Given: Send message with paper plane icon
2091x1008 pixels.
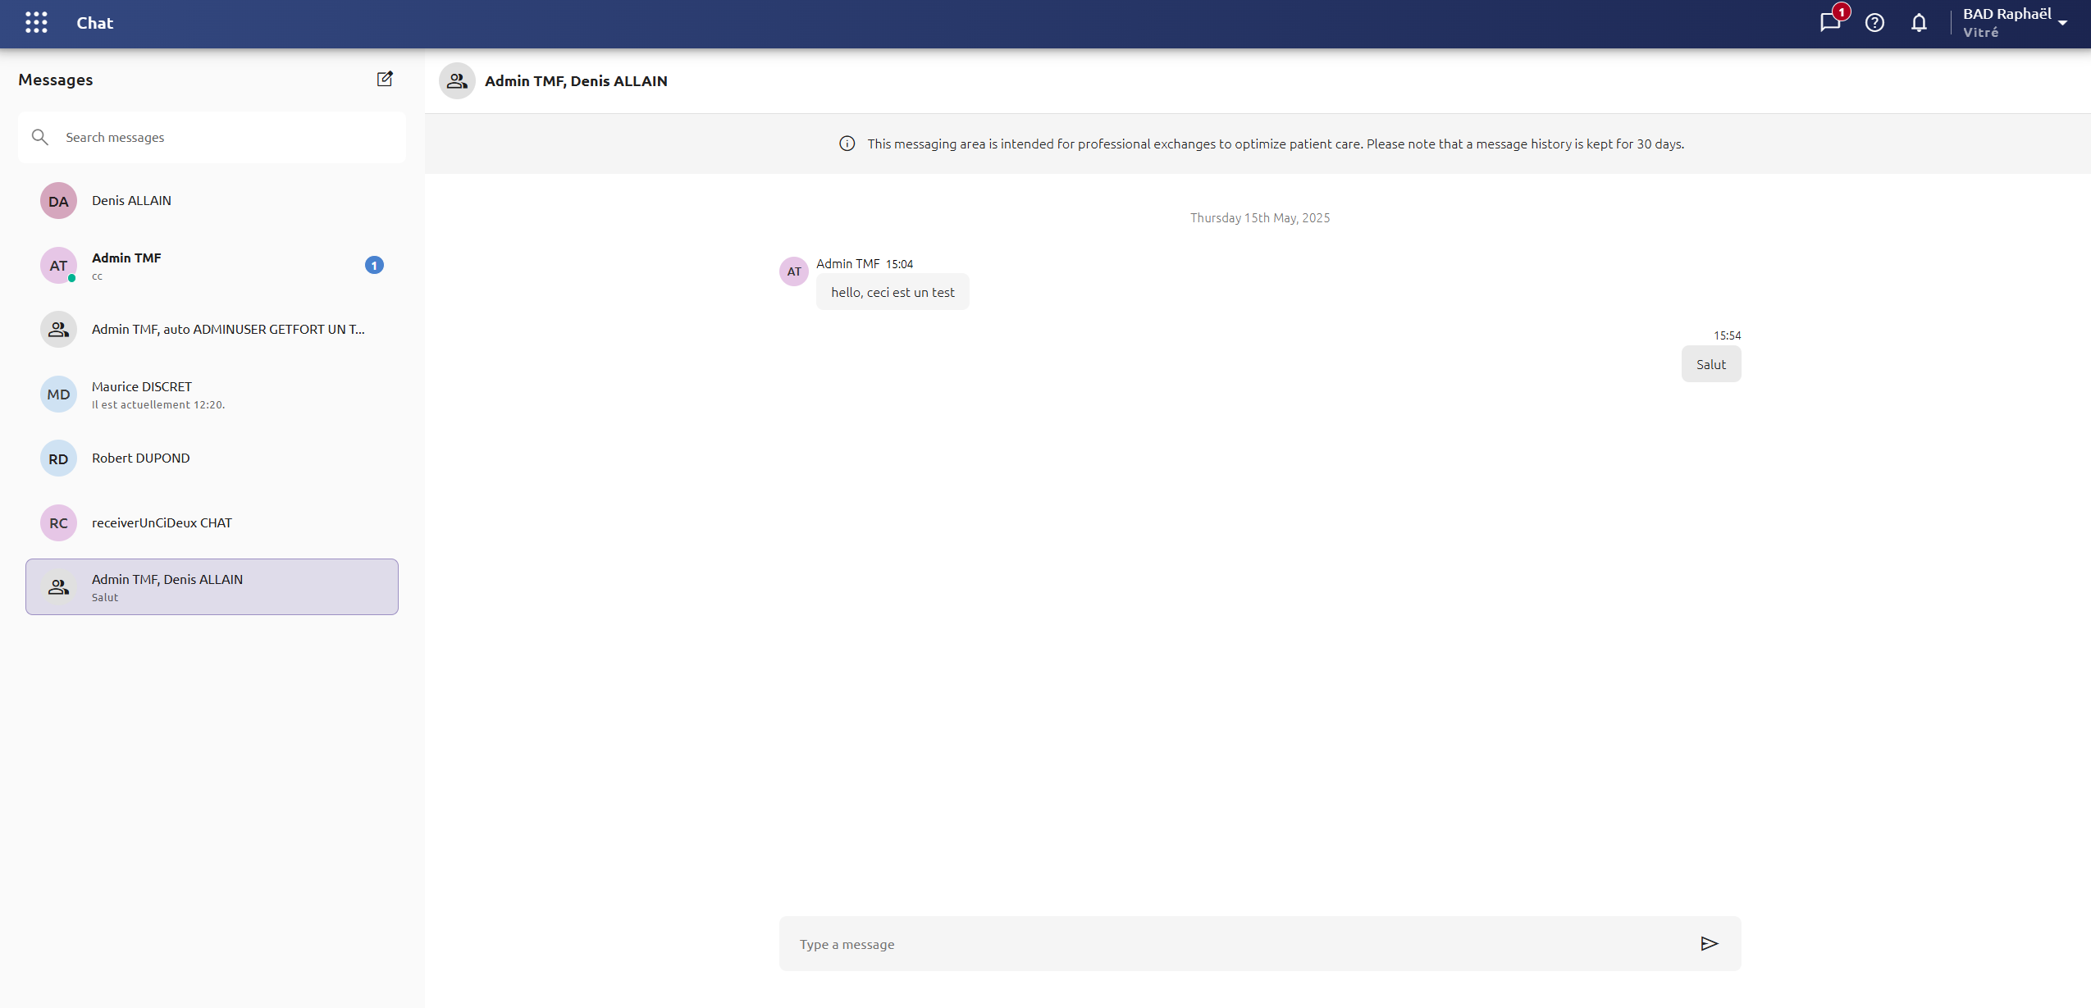Looking at the screenshot, I should 1710,943.
